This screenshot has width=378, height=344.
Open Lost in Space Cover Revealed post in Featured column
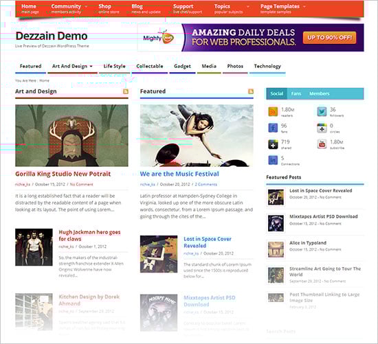coord(208,242)
